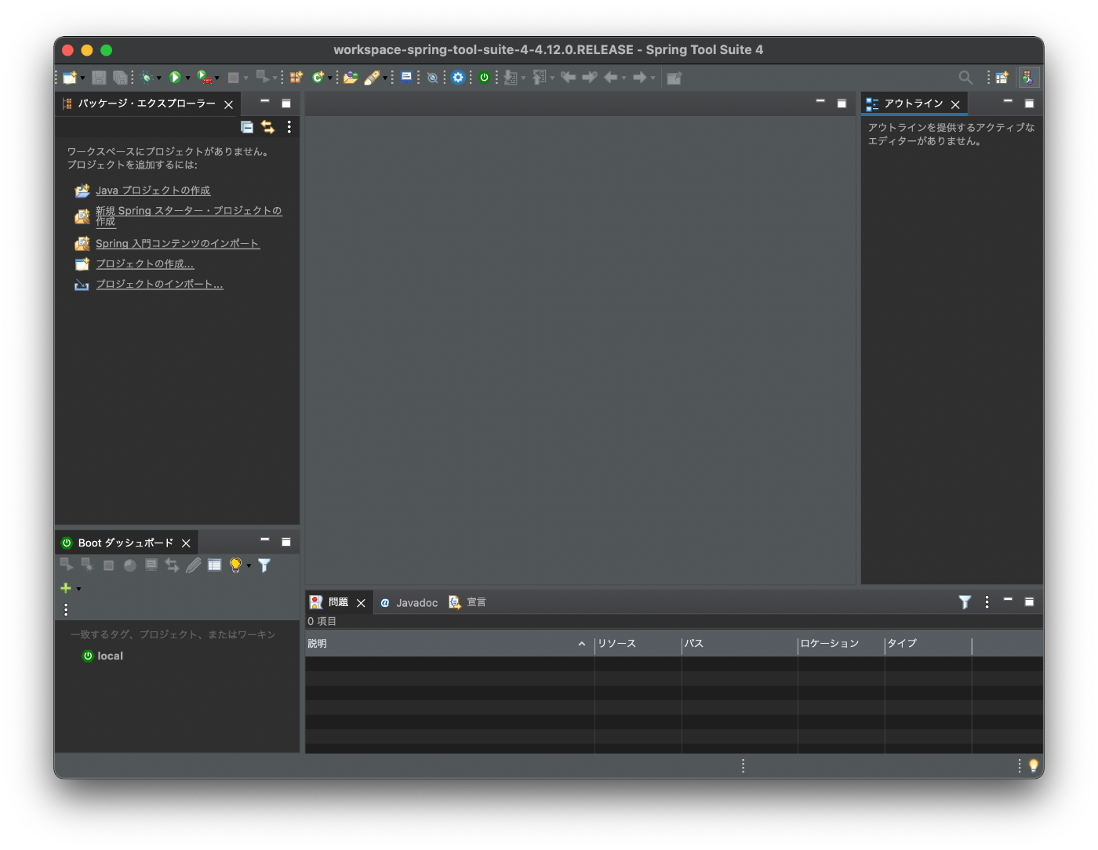The height and width of the screenshot is (850, 1098).
Task: Open the Debug configurations dropdown arrow
Action: pyautogui.click(x=158, y=78)
